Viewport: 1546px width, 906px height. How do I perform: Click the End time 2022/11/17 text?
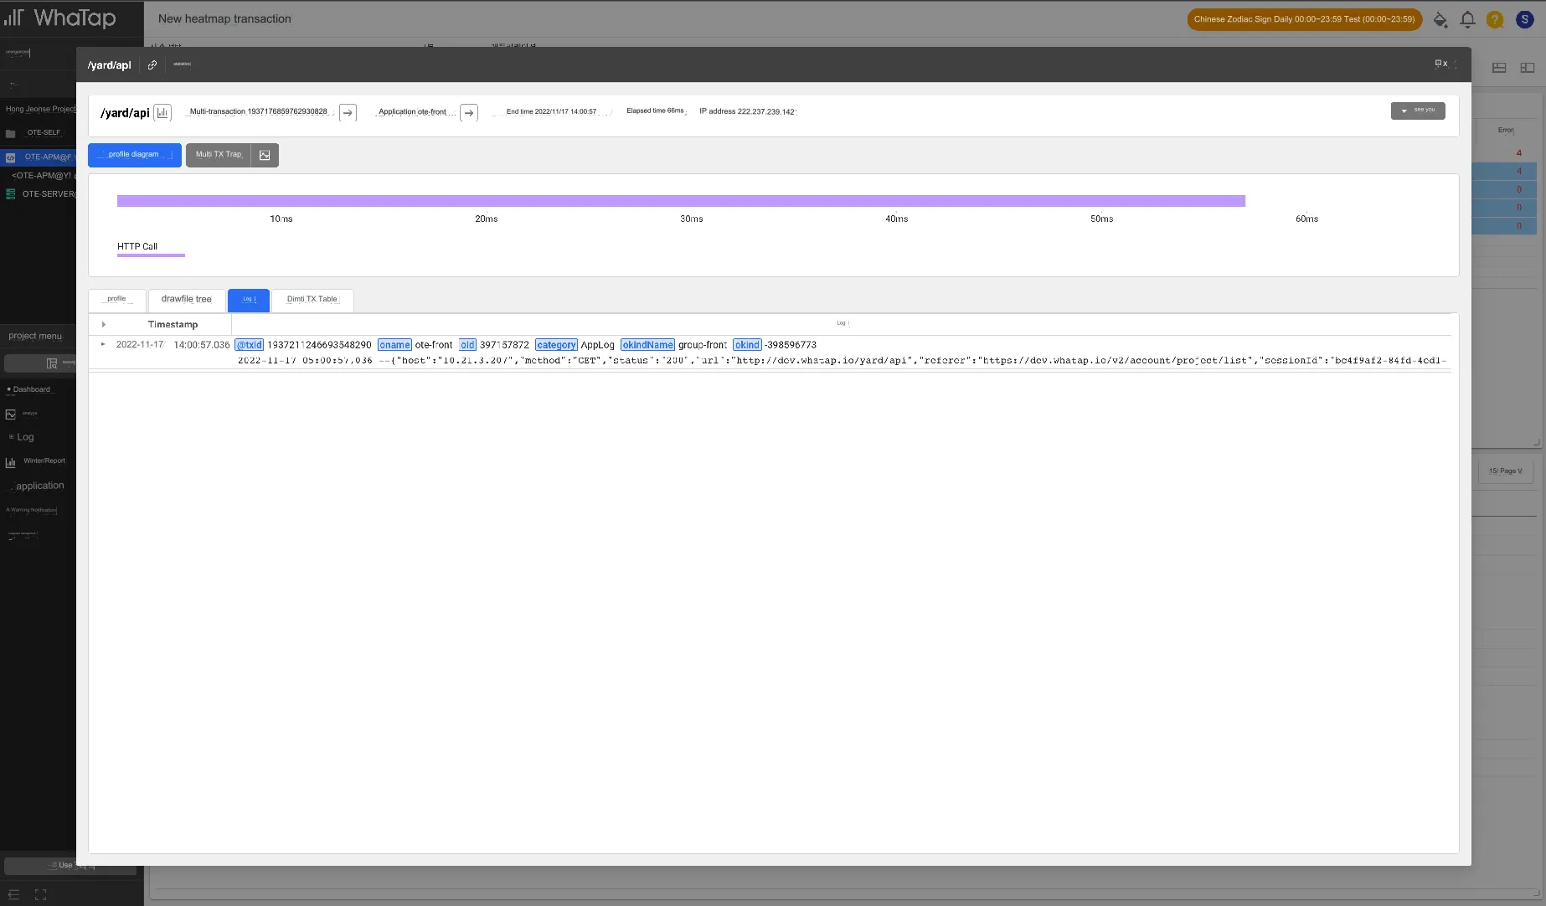[x=551, y=111]
